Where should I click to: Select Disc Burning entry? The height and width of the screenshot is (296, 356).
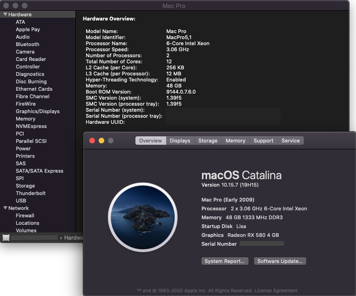point(31,81)
